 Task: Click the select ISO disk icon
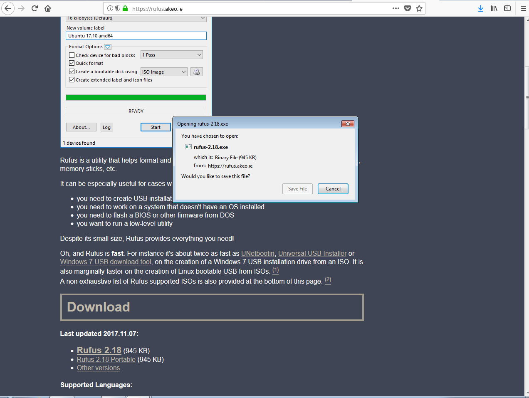pos(197,72)
